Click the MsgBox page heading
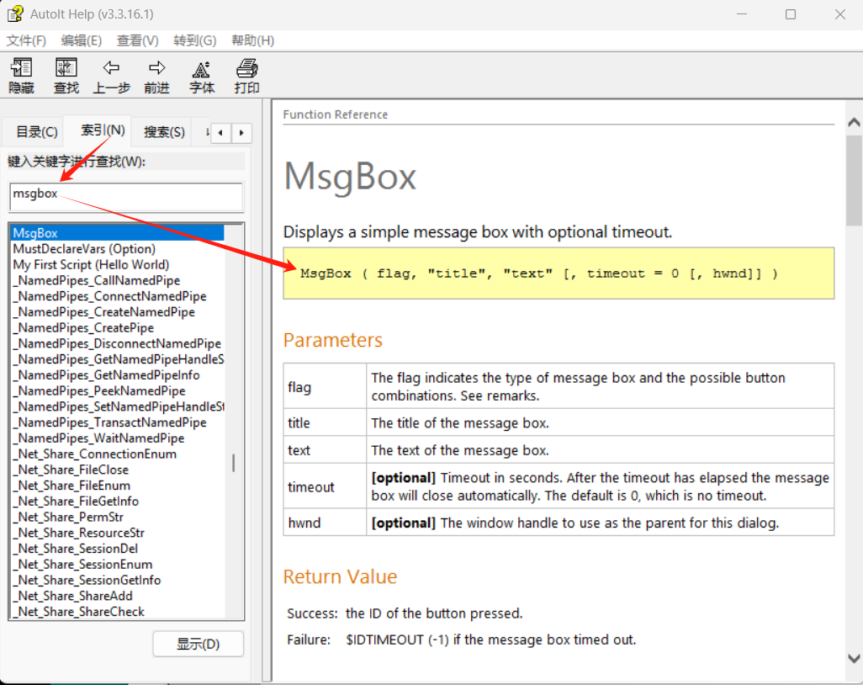 pos(350,177)
